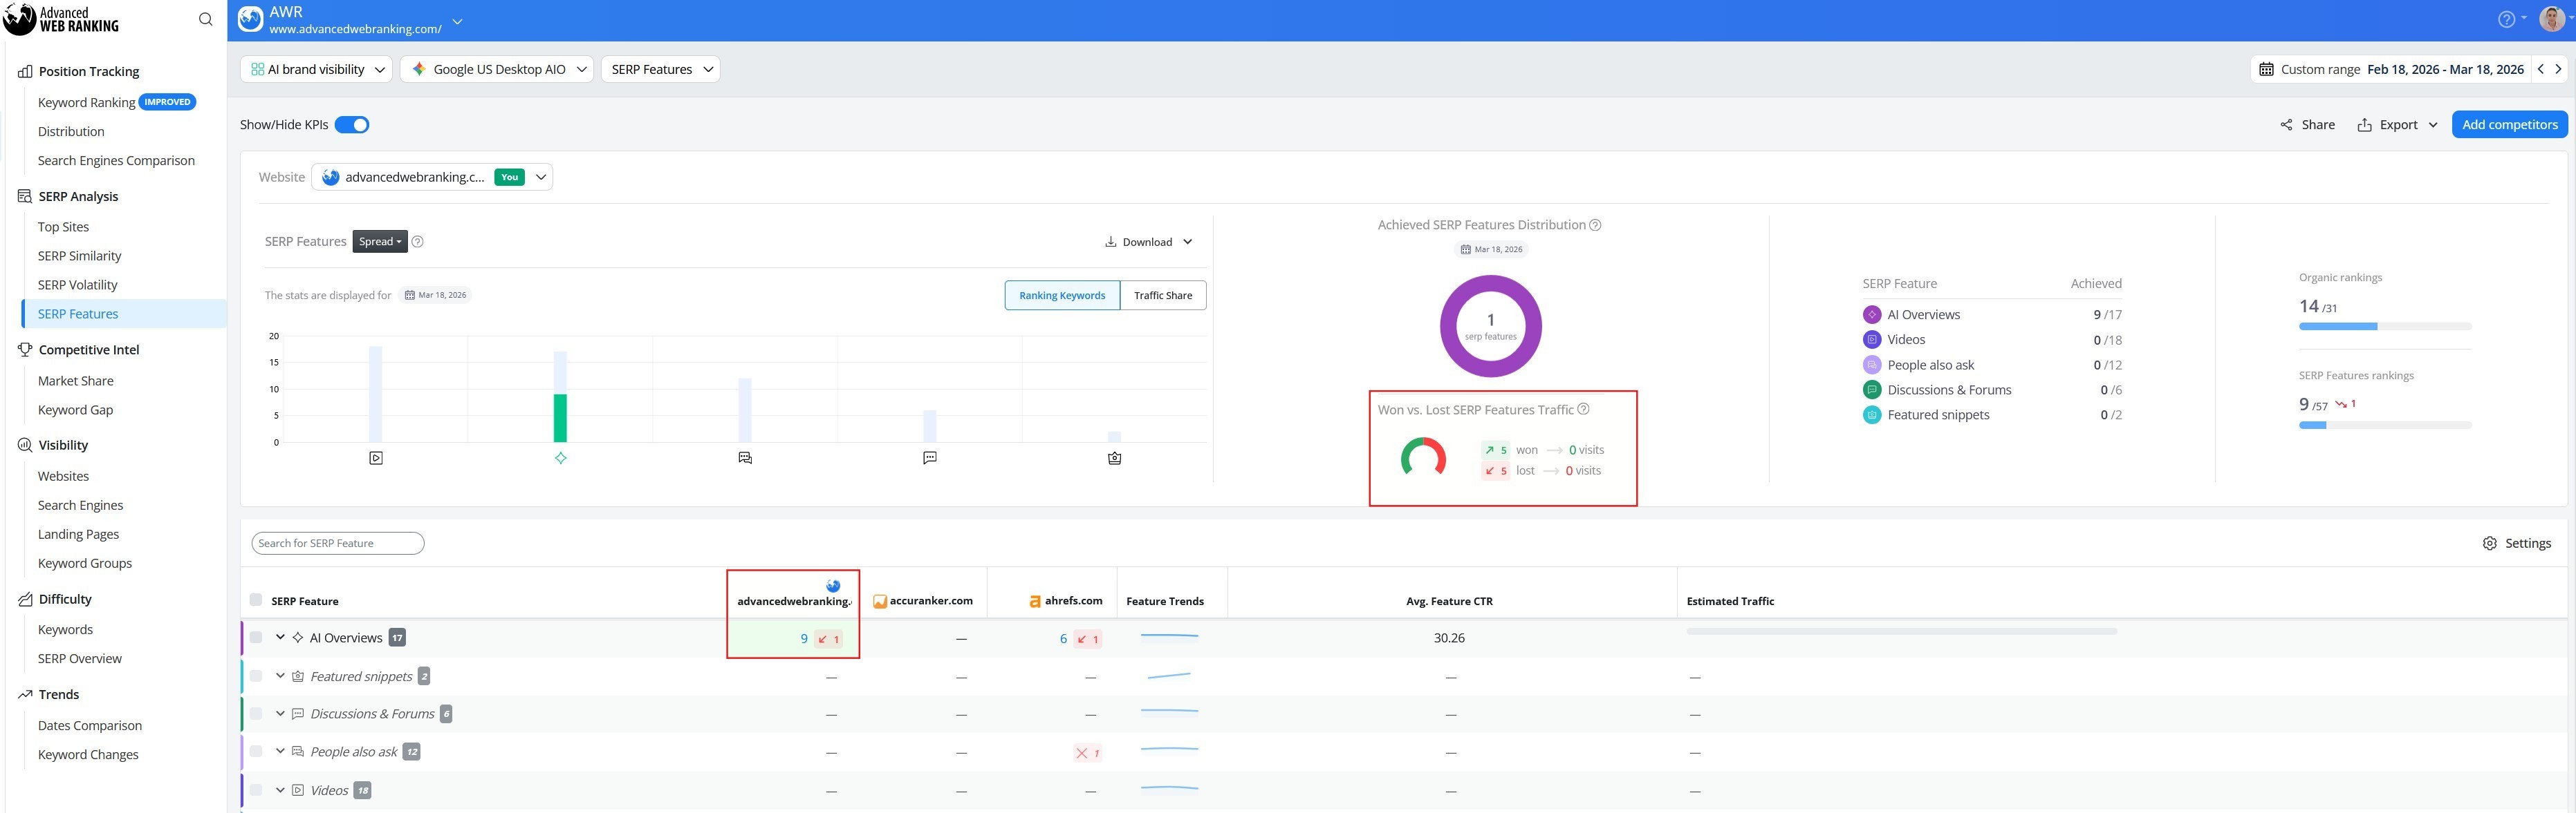Open Keyword Ranking in sidebar
Viewport: 2576px width, 813px height.
tap(86, 102)
